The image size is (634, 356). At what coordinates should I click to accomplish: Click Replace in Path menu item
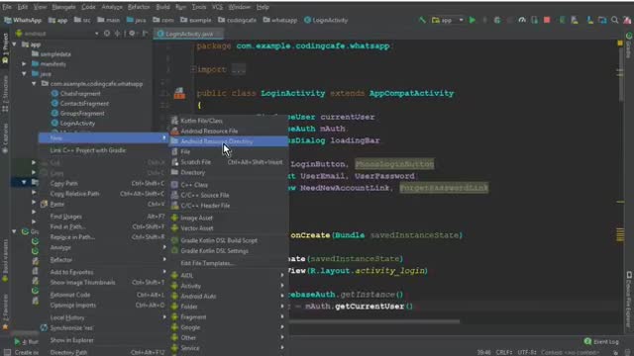103,237
